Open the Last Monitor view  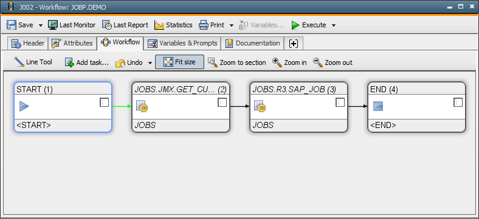click(72, 25)
